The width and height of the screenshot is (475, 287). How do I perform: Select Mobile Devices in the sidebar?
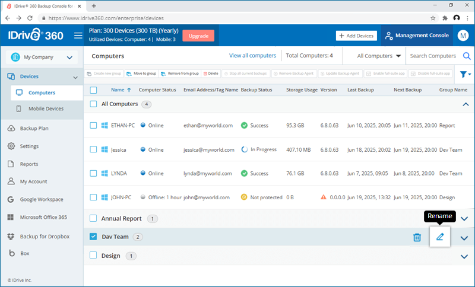[46, 109]
